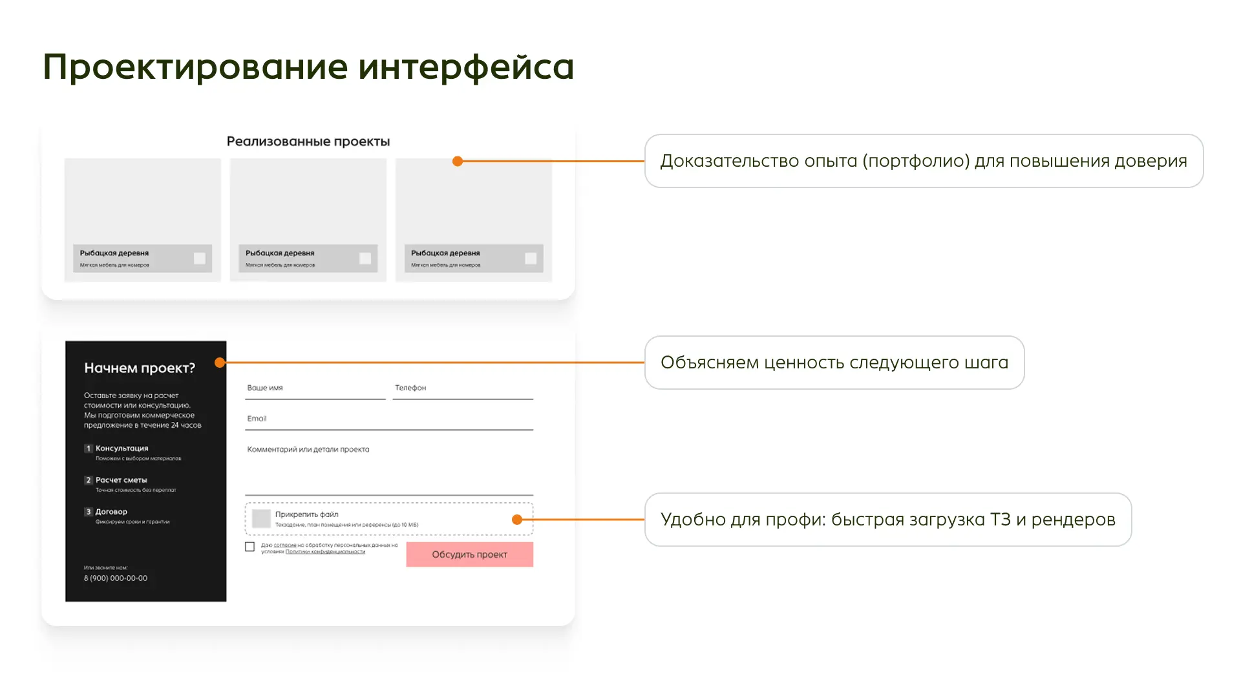Screen dimensions: 1241x698
Task: Click the Договор step label
Action: pyautogui.click(x=112, y=512)
